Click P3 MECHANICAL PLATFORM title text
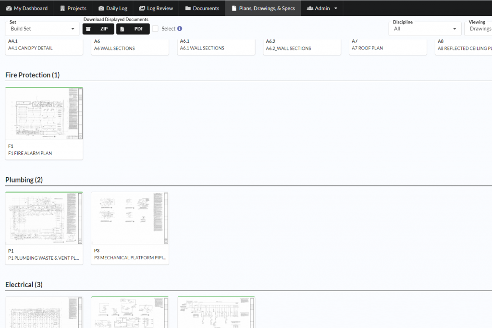 (x=130, y=258)
